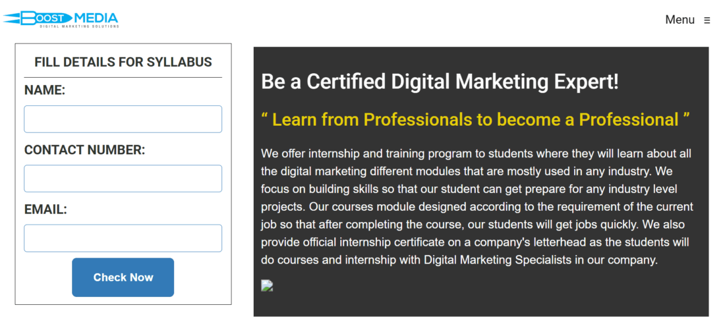Click "Digital Marketing Specialists" in the paragraph
Image resolution: width=725 pixels, height=328 pixels.
[x=497, y=260]
